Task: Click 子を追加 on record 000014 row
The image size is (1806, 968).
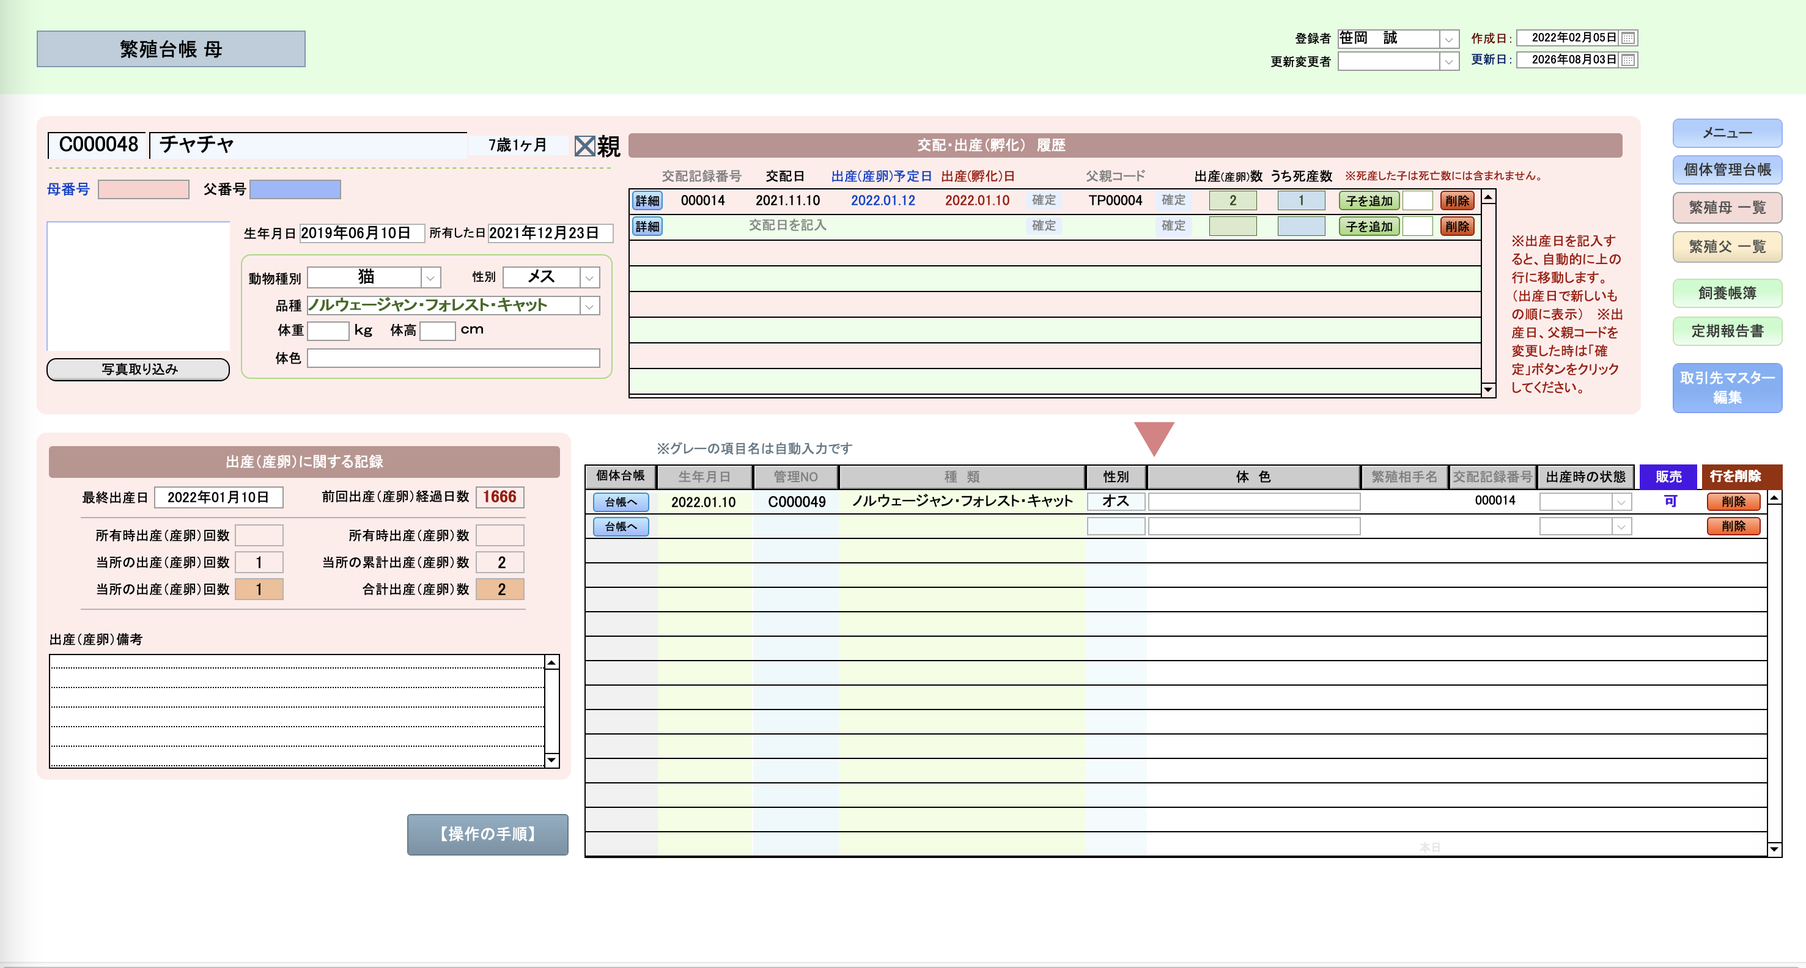Action: pos(1368,201)
